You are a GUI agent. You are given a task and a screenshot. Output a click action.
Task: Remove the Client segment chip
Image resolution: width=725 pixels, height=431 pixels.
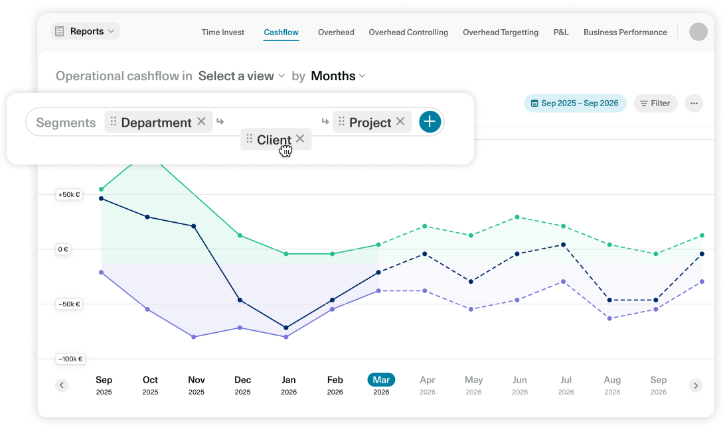coord(300,139)
